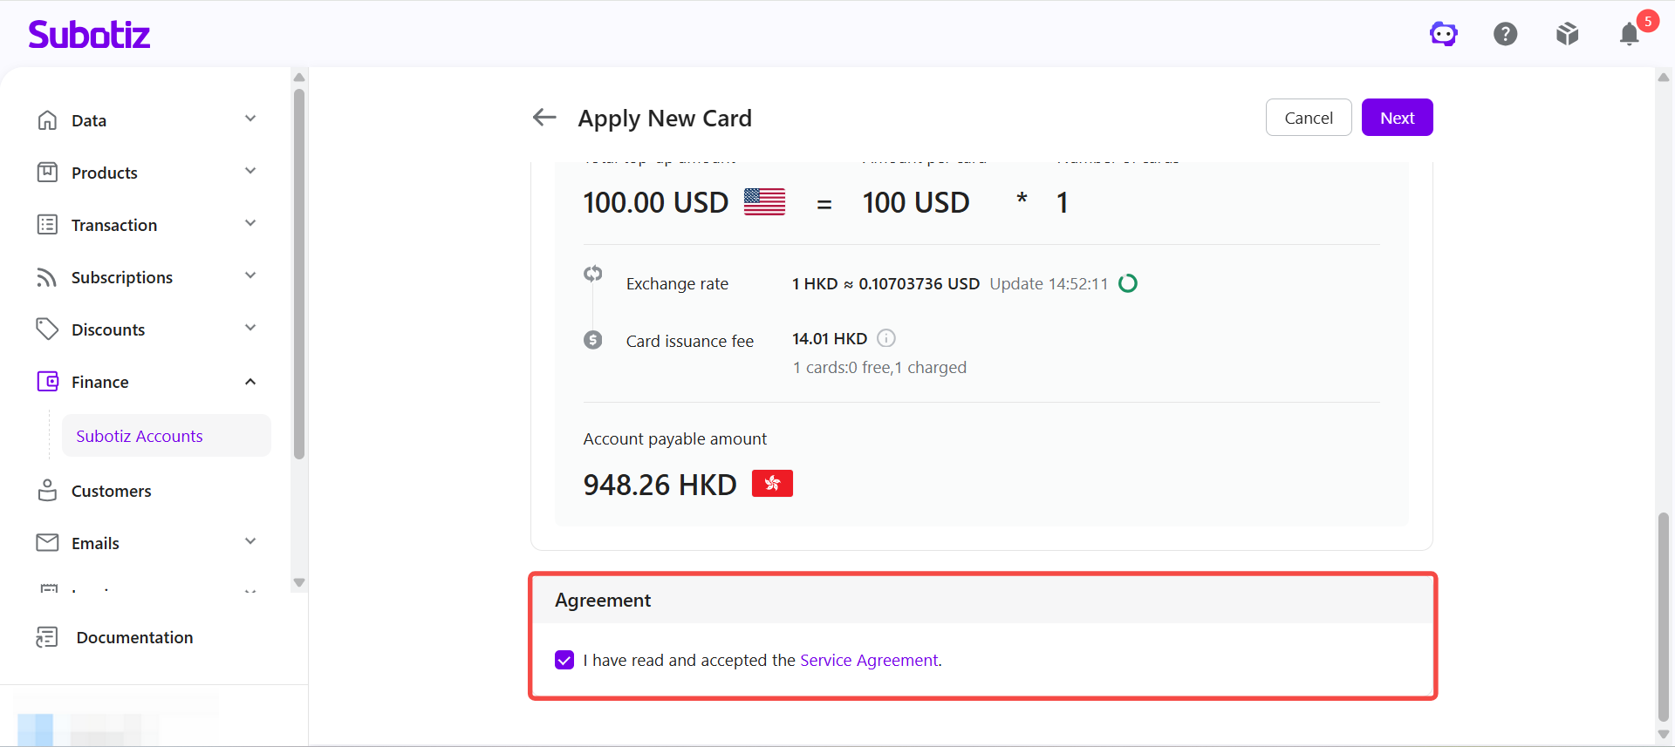Click sidebar scroll down arrow

coord(299,582)
